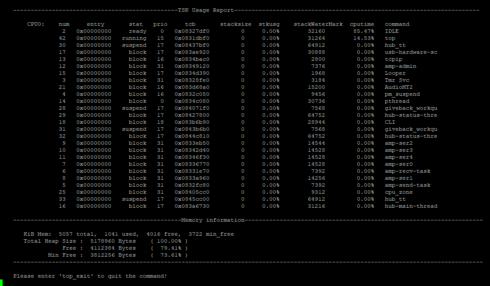Click the 'stackWaterMark' column header

point(318,24)
